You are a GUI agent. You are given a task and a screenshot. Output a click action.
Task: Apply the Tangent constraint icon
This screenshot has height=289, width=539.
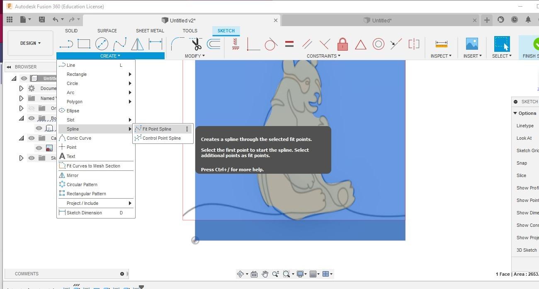point(271,44)
